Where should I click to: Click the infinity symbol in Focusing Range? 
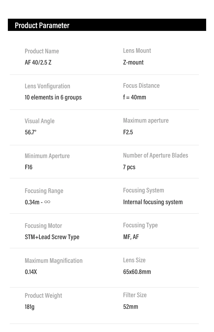point(47,202)
